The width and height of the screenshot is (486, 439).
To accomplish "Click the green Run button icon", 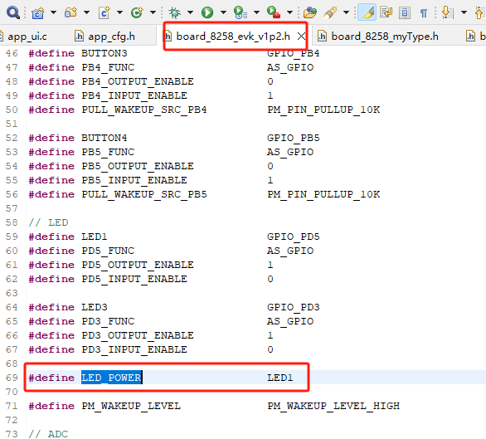I will pyautogui.click(x=207, y=12).
